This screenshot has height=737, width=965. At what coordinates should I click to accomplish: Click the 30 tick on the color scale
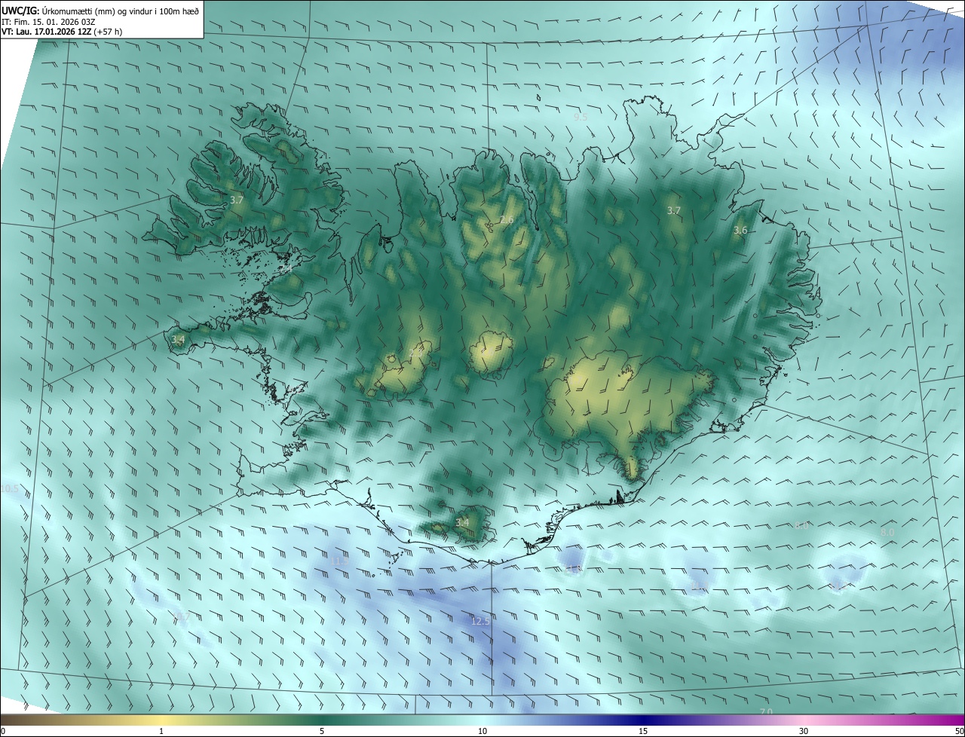[804, 732]
